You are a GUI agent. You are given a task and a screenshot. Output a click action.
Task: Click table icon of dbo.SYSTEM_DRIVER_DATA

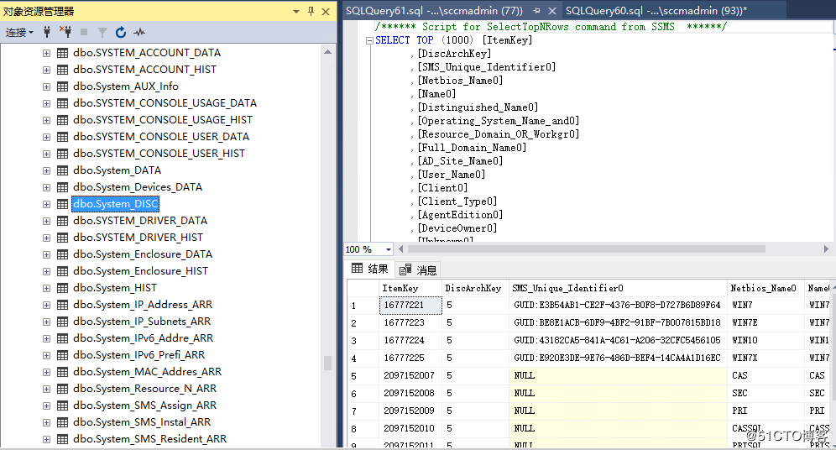[x=62, y=221]
